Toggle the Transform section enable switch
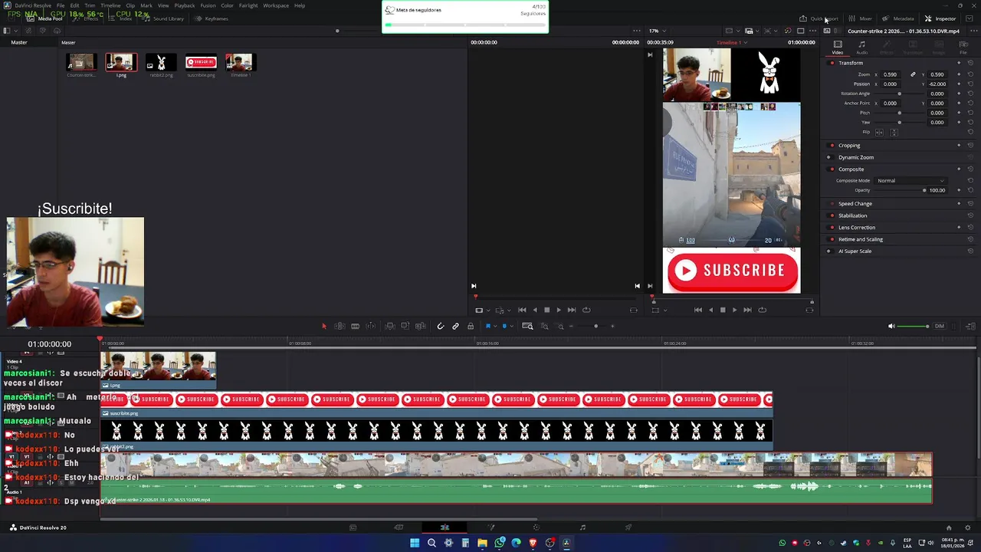Viewport: 981px width, 552px height. click(832, 63)
